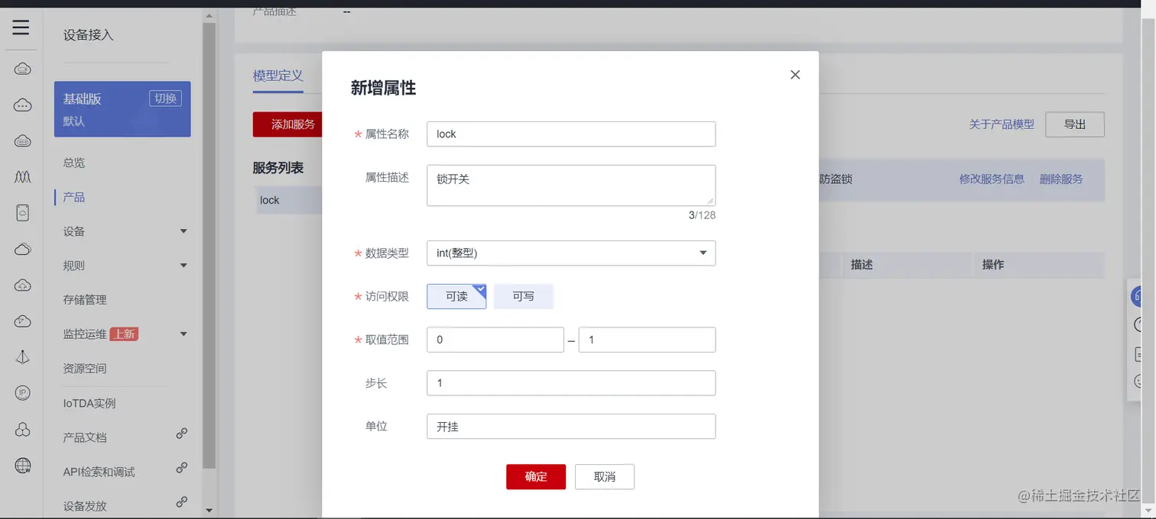Click the cloud gauge icon in left rail
The height and width of the screenshot is (519, 1156).
click(23, 321)
